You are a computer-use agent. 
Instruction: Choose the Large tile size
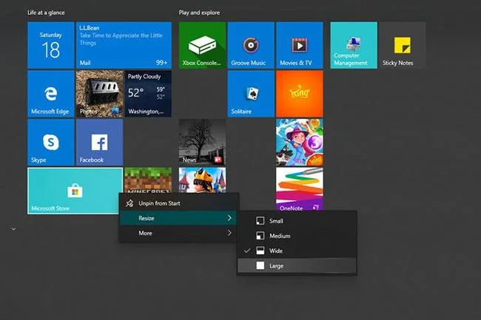tap(297, 266)
